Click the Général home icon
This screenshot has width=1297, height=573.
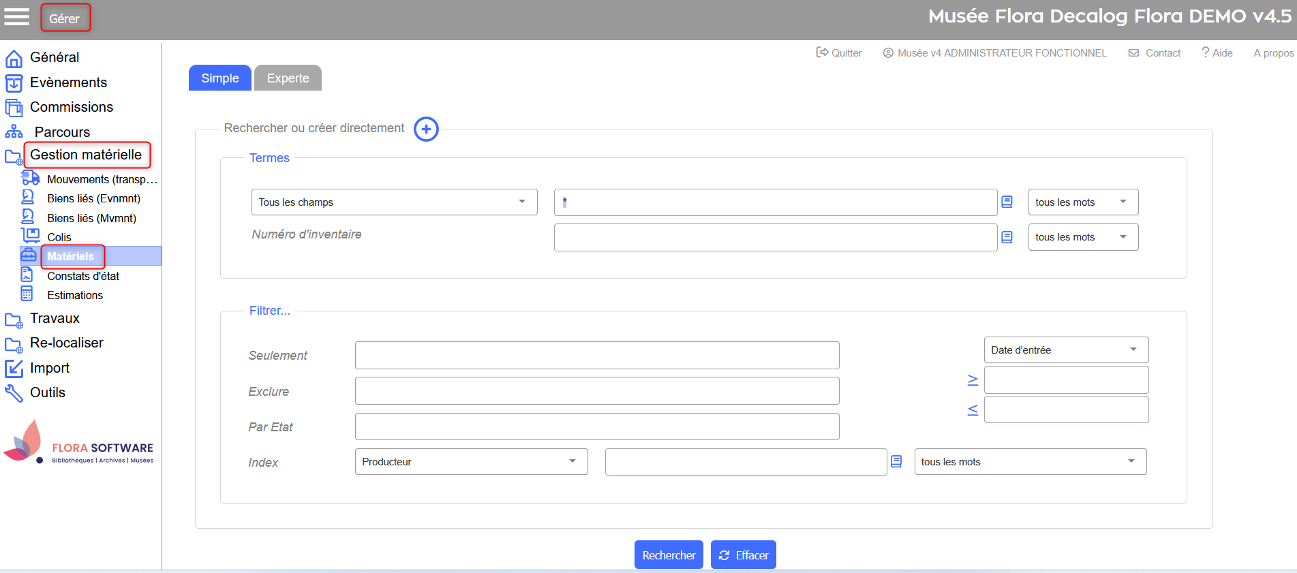point(14,59)
